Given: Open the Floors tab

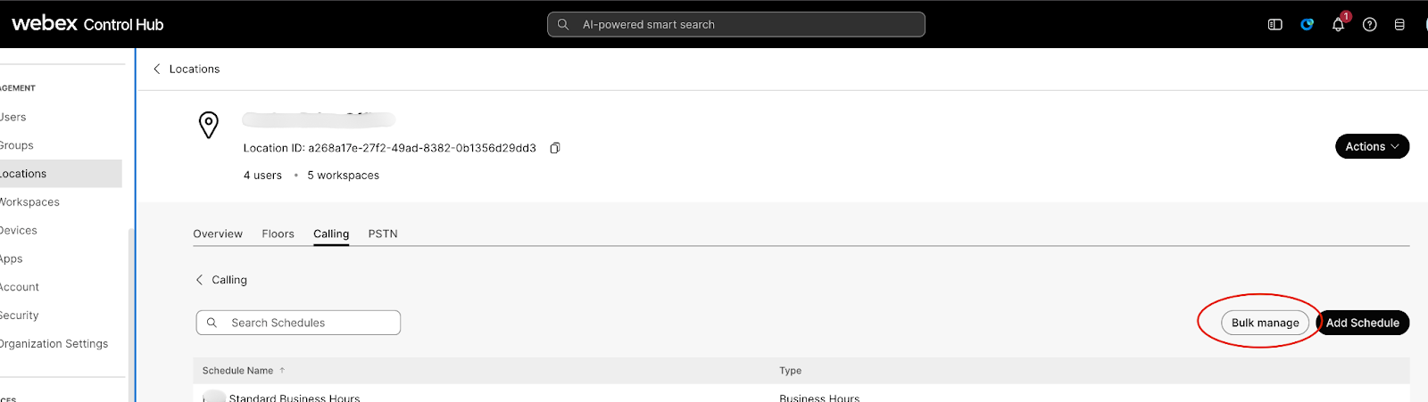Looking at the screenshot, I should click(x=278, y=234).
